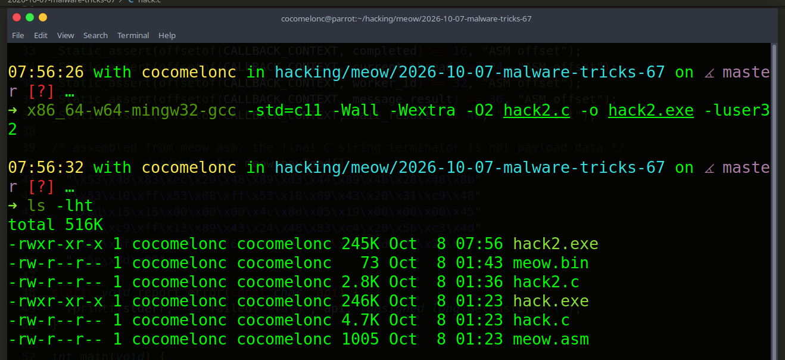Click the hack2.c filename in listing
The height and width of the screenshot is (360, 785).
[x=546, y=282]
